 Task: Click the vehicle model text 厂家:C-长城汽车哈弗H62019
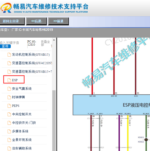(x=32, y=30)
